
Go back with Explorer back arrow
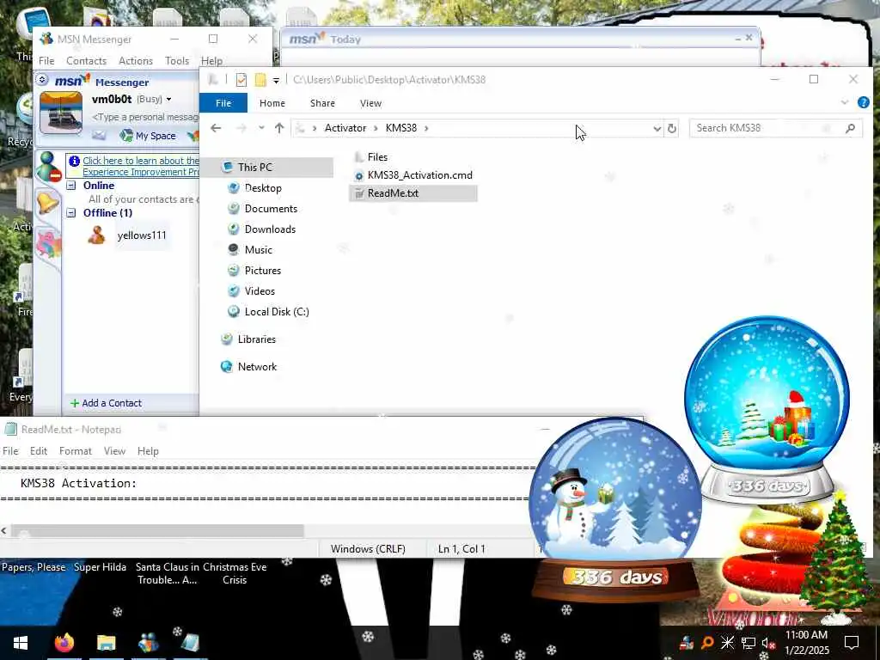click(x=216, y=128)
